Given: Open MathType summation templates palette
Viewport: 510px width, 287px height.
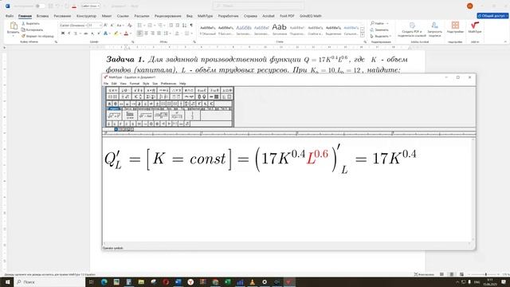Looking at the screenshot, I should [x=151, y=96].
